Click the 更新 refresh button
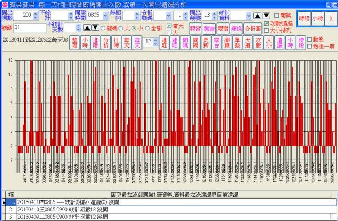 click(x=206, y=43)
